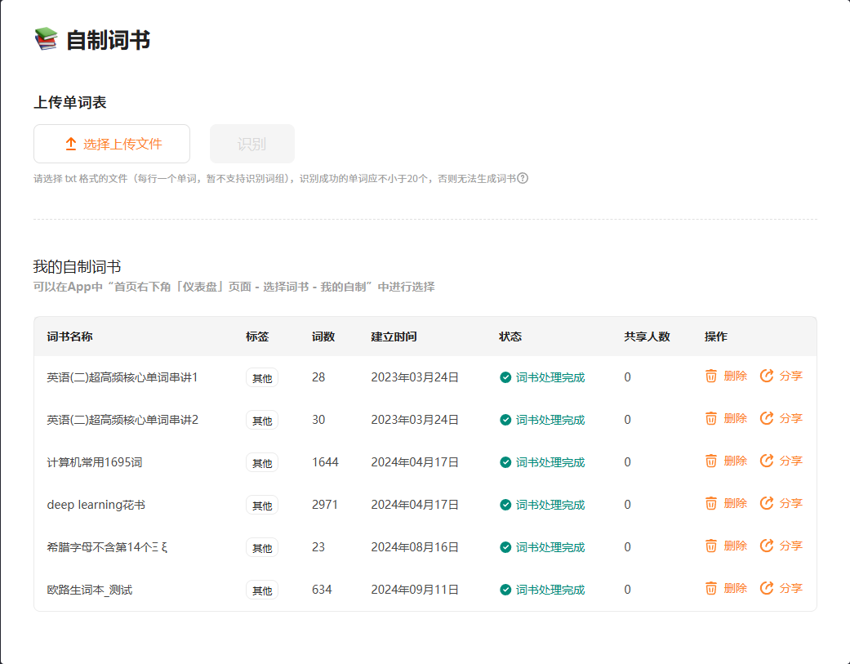
Task: Click 词书处理完成 status for 欧路生词本_测试
Action: 550,590
